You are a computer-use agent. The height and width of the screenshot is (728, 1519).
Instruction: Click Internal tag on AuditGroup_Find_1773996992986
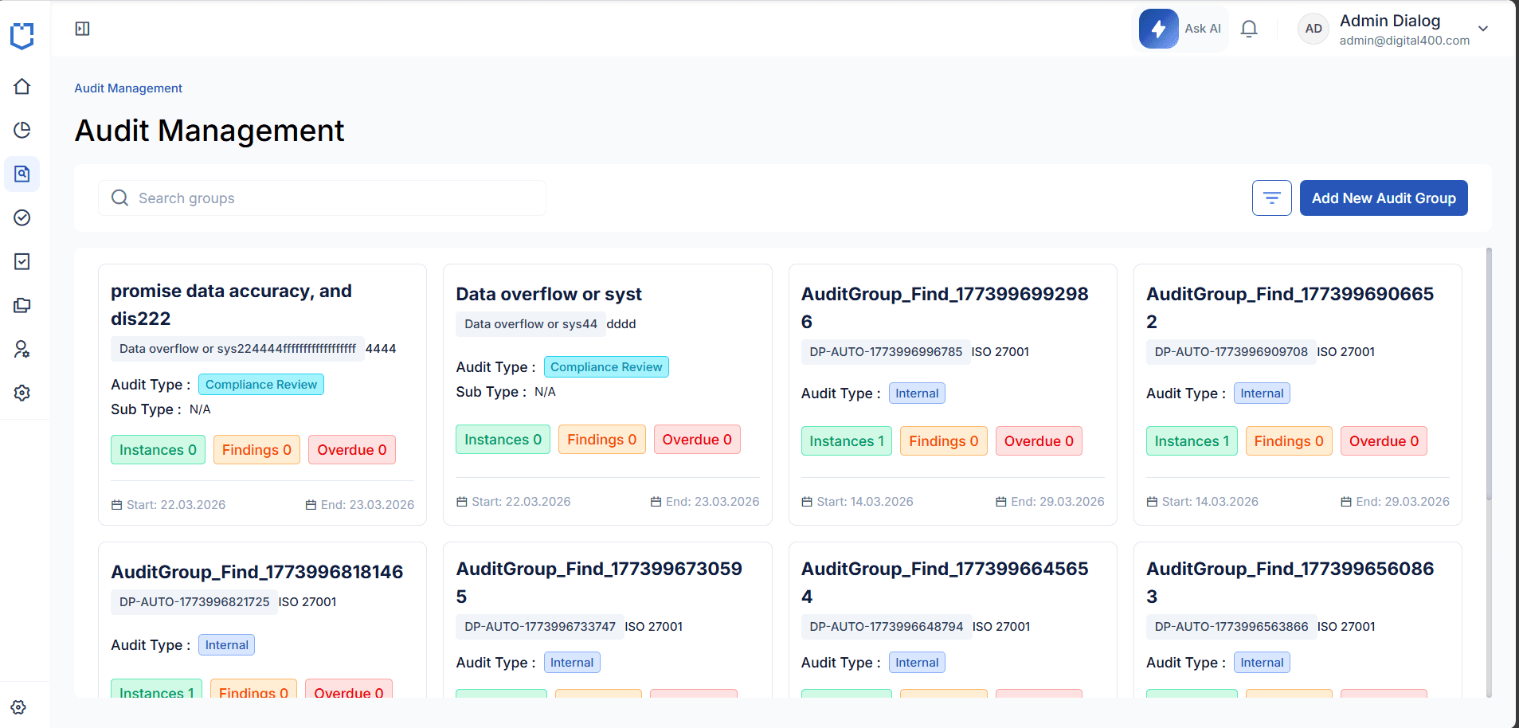[917, 393]
